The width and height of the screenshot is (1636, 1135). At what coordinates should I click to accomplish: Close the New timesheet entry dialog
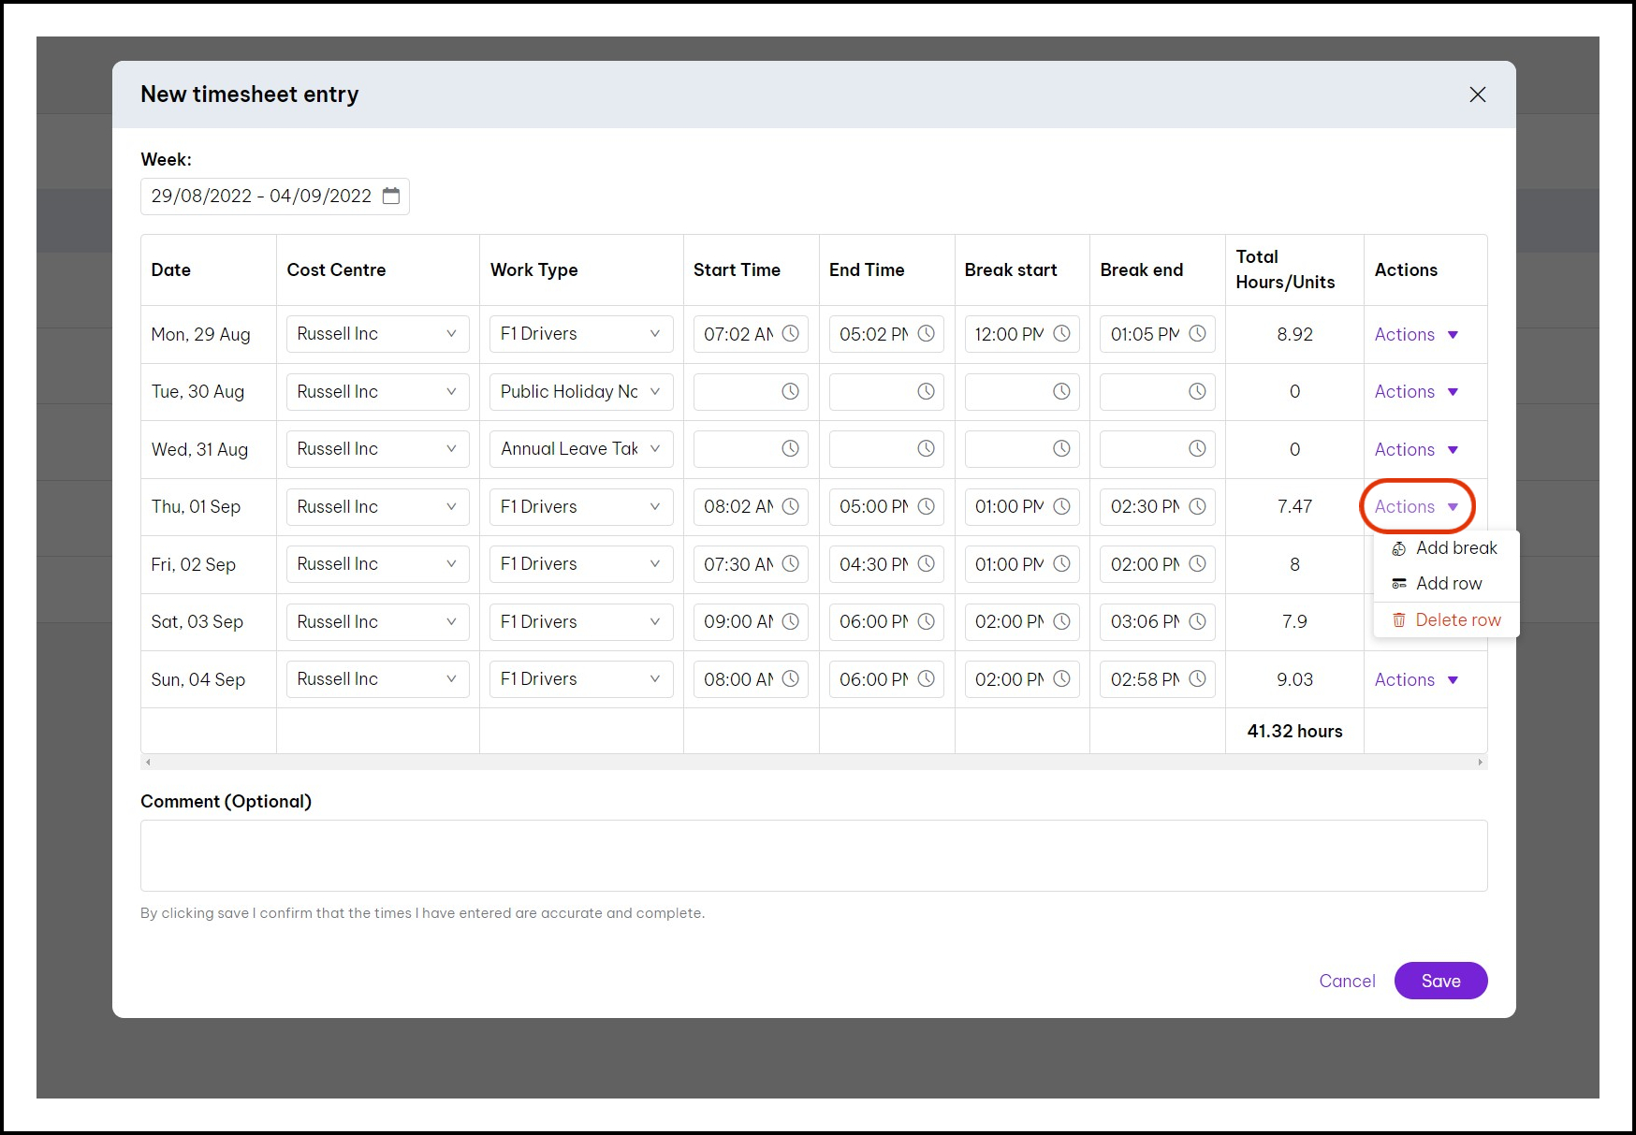[x=1477, y=95]
